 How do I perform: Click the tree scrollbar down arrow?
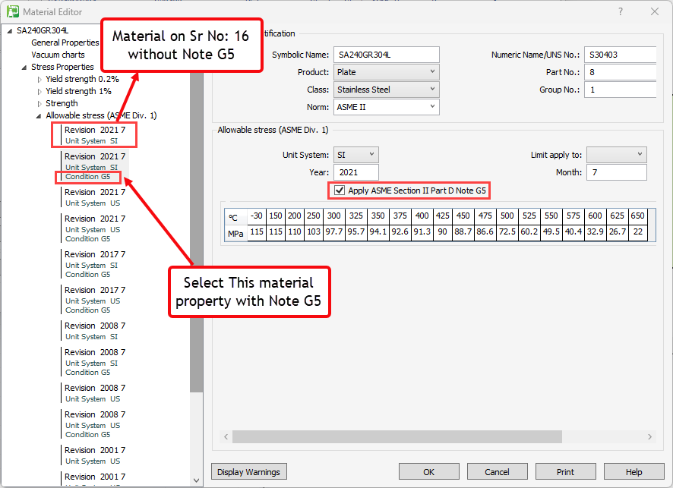point(196,480)
